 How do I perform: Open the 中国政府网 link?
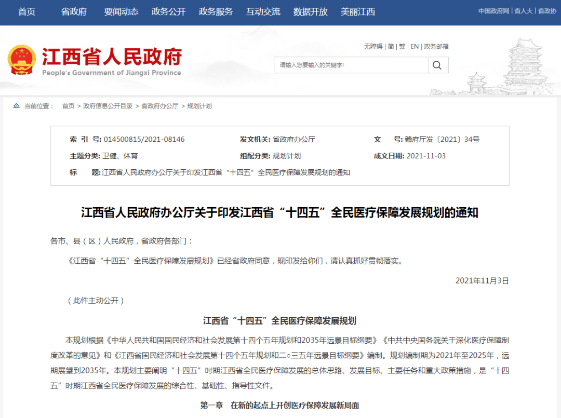494,11
